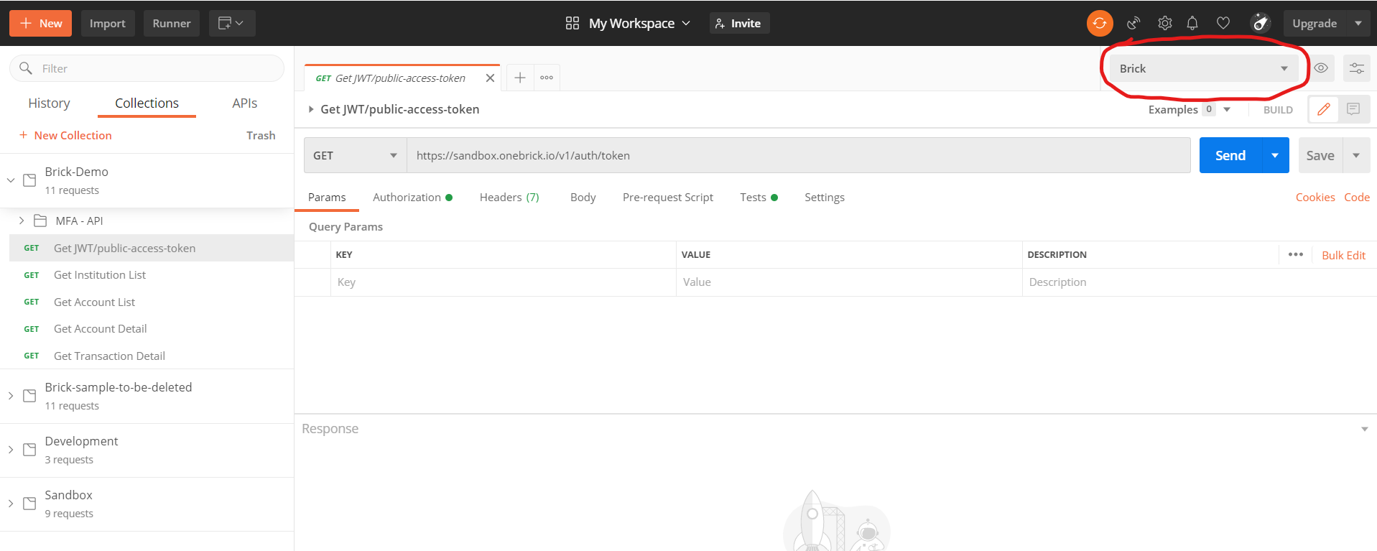Click the workspace grid icon
This screenshot has width=1377, height=551.
(x=572, y=23)
